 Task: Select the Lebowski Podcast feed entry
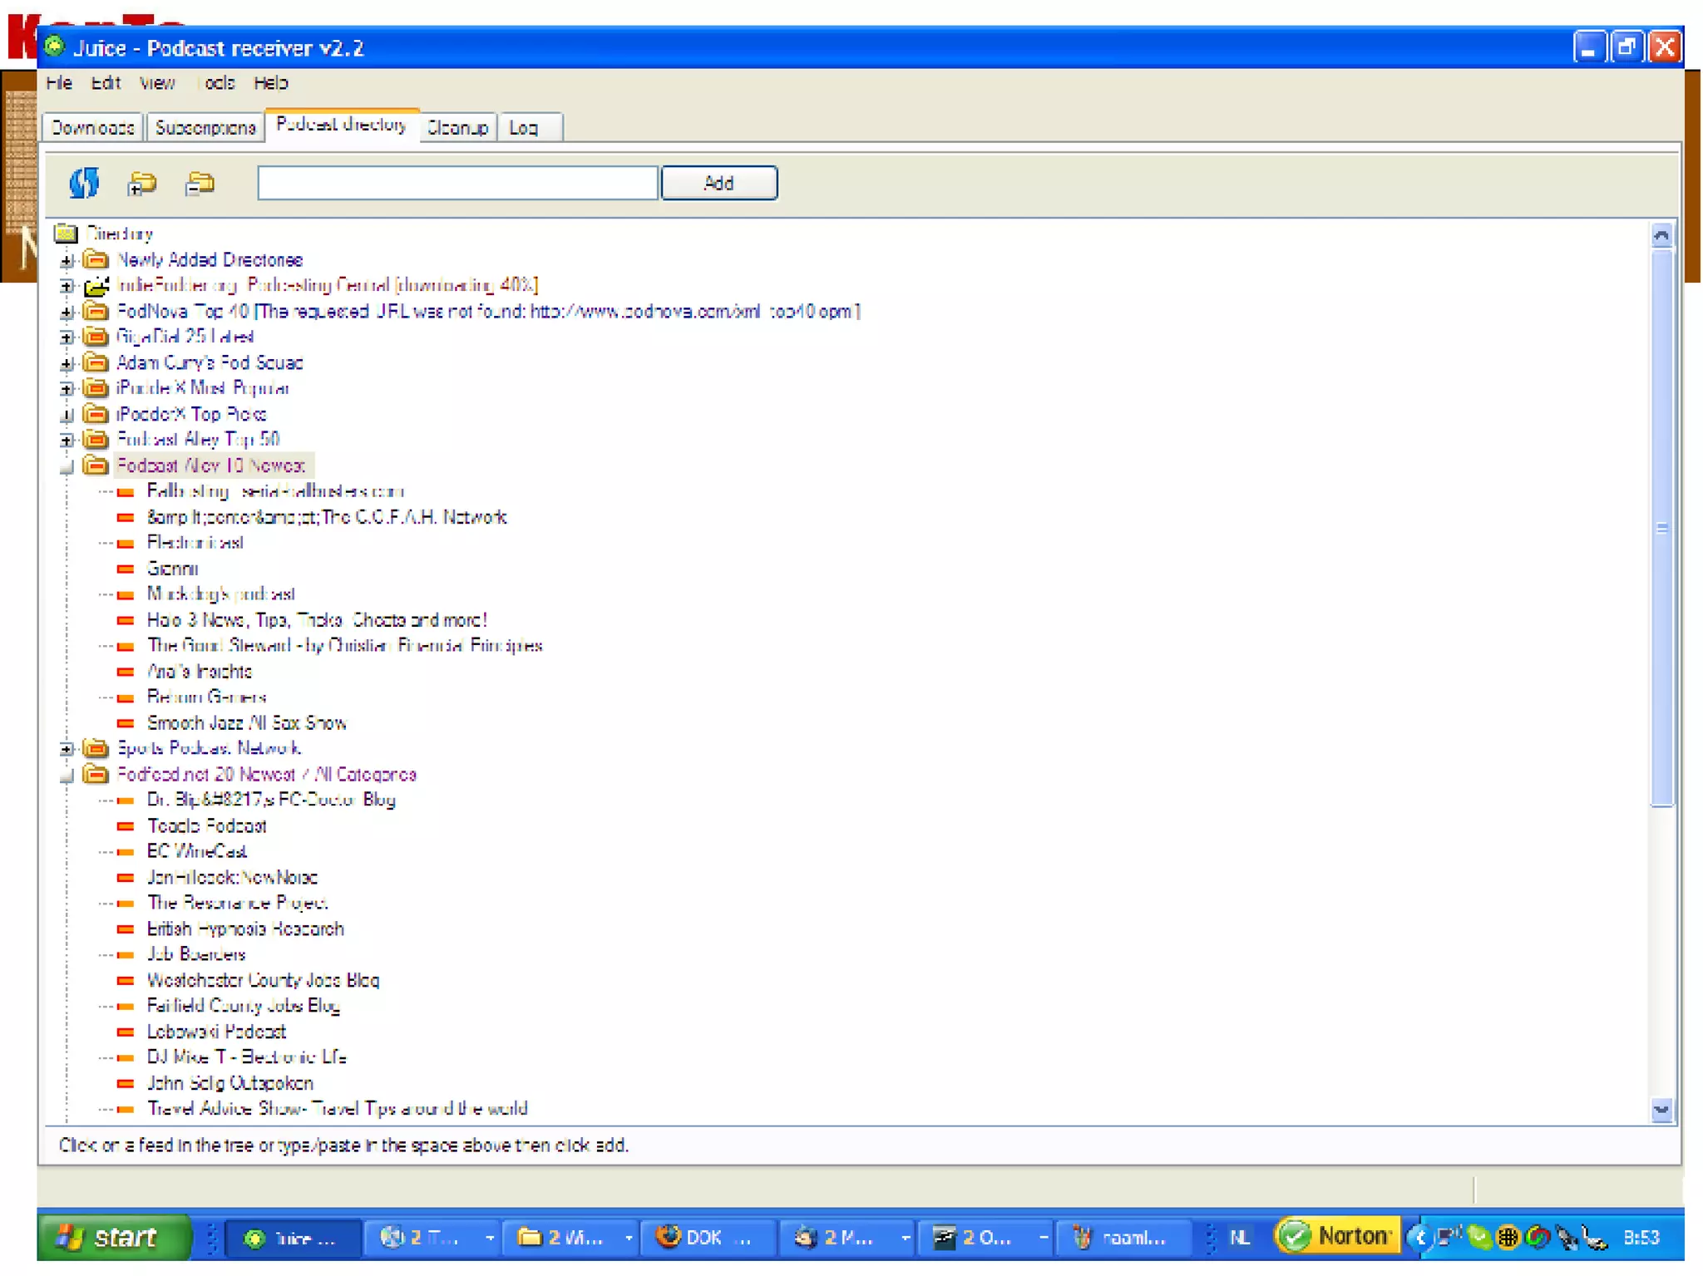[x=216, y=1032]
